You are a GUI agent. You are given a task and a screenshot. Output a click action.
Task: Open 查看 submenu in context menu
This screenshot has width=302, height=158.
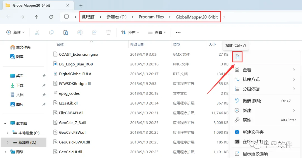coord(265,70)
